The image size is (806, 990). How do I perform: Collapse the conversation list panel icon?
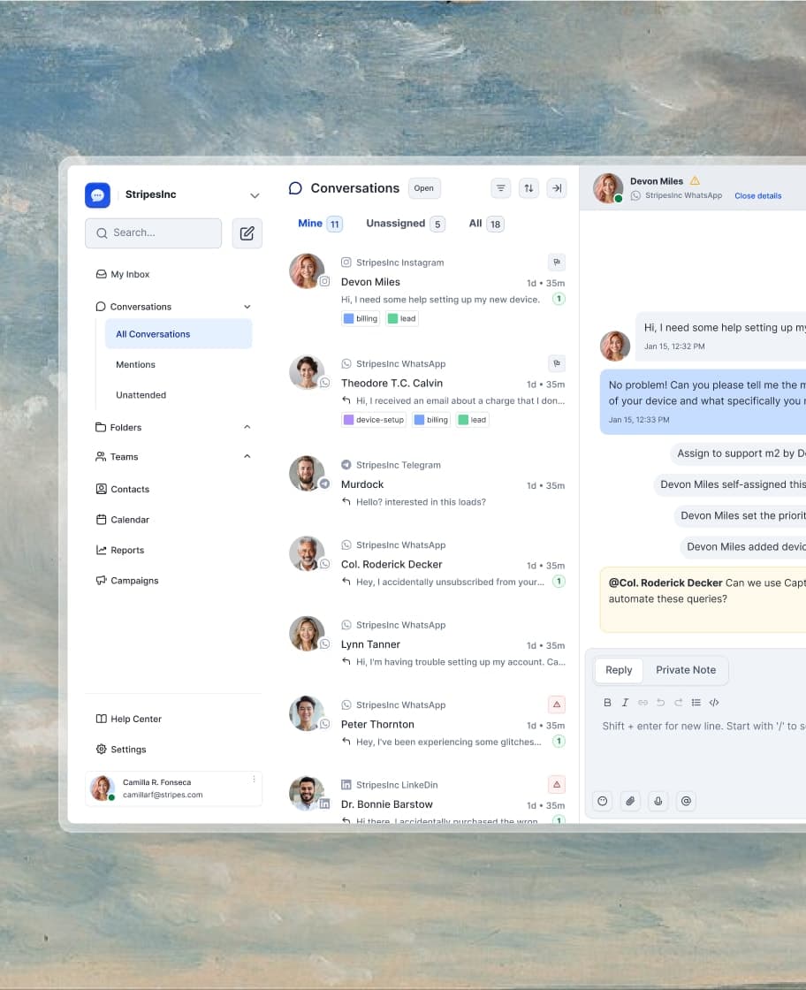click(557, 188)
